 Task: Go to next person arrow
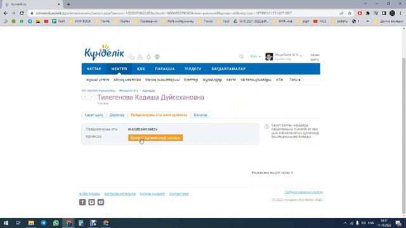(x=91, y=97)
